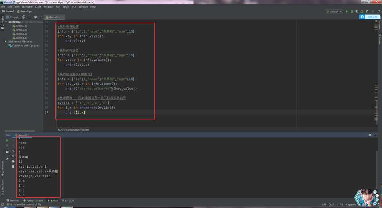Open the TODO tool window tab
The image size is (382, 208).
pos(68,200)
